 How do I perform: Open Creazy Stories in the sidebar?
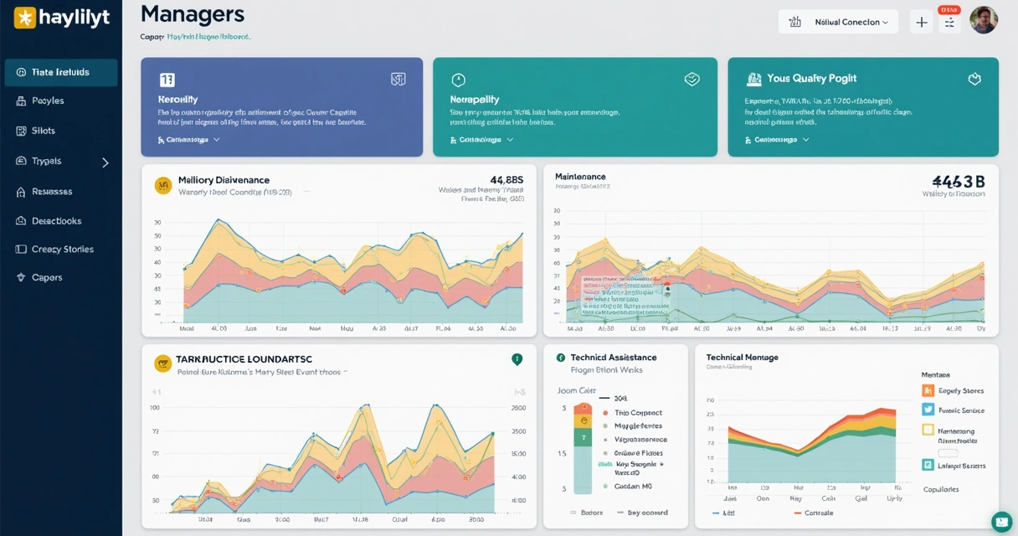[63, 250]
